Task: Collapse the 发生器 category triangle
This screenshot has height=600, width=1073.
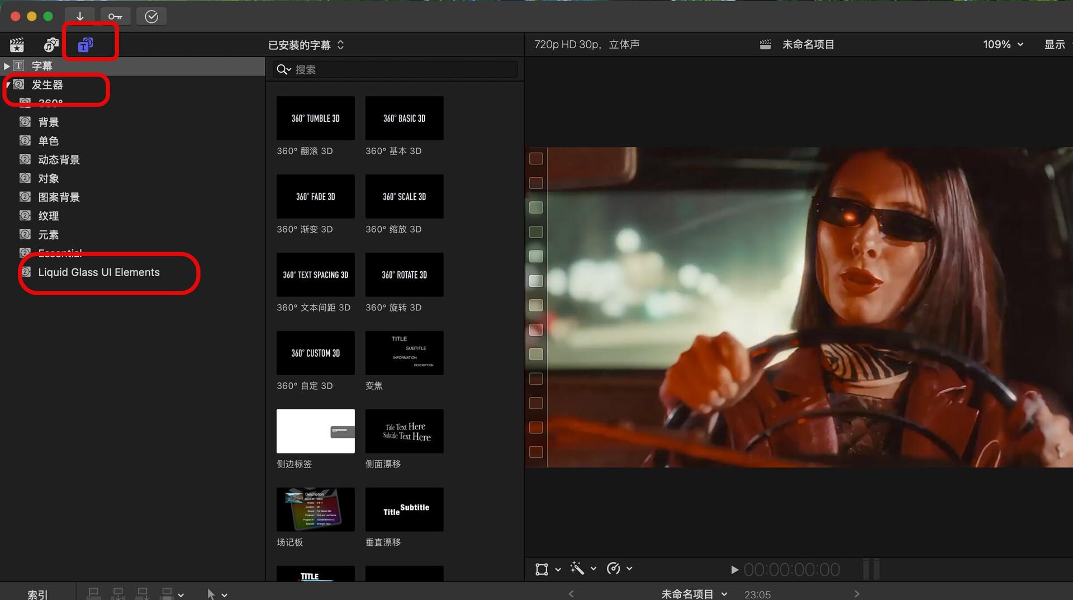Action: pyautogui.click(x=7, y=85)
